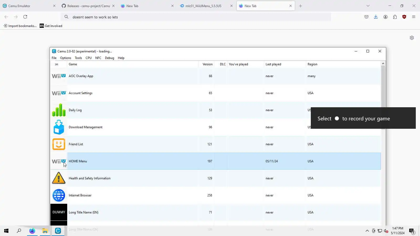Click the Daily Log green bars icon

click(59, 110)
